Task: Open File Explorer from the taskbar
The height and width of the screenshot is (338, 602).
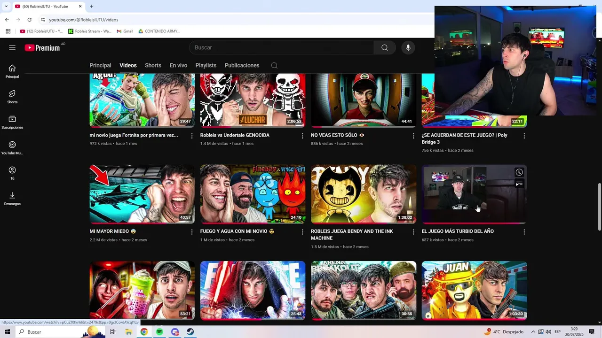Action: (128, 332)
